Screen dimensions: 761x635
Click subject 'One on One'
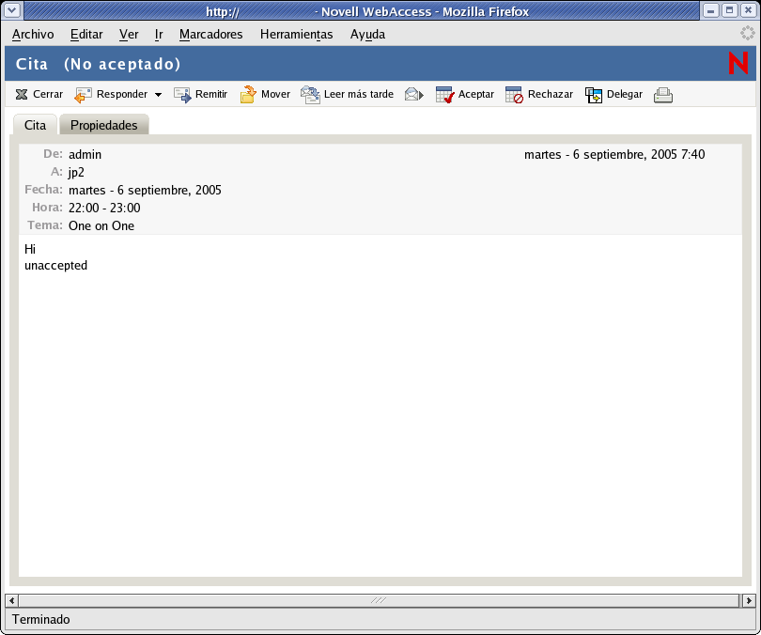(101, 226)
